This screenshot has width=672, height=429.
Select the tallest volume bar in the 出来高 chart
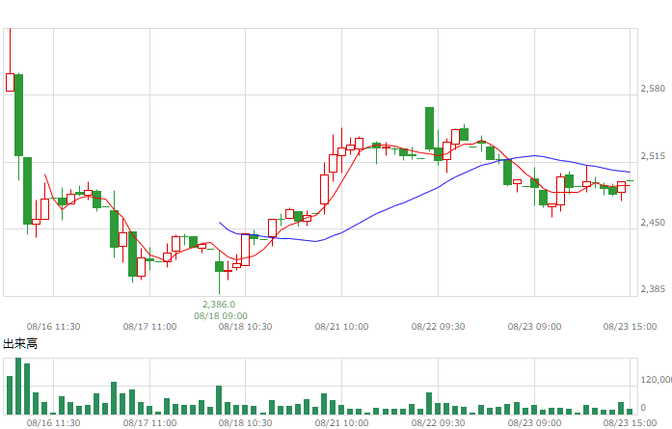pyautogui.click(x=18, y=387)
